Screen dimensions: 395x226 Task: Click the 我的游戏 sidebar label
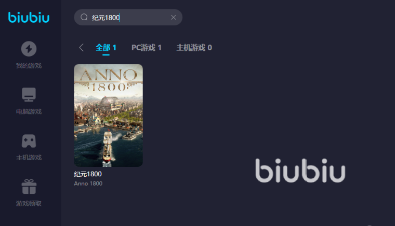[29, 65]
